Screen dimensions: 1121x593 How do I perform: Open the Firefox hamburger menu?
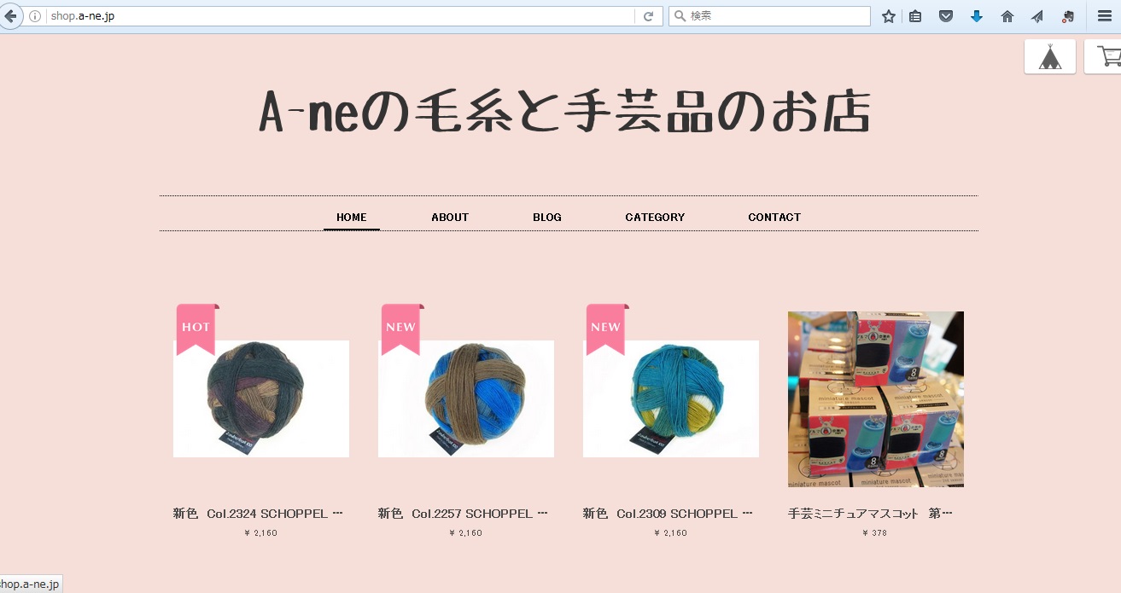1104,16
